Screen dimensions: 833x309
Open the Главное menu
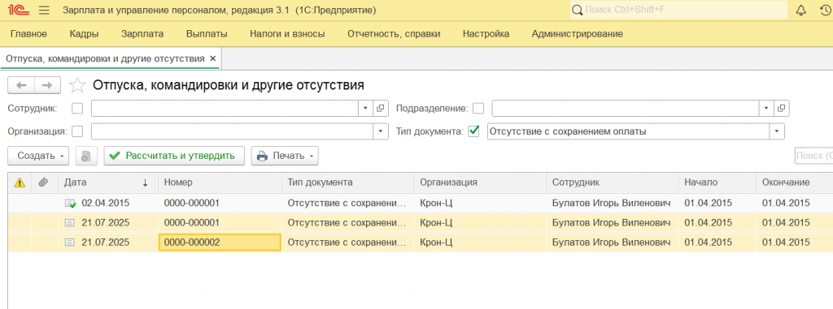28,34
